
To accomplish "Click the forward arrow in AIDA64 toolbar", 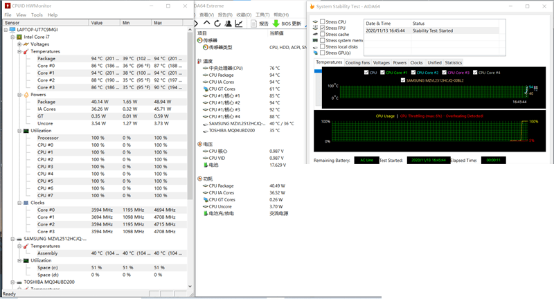I will pyautogui.click(x=196, y=24).
